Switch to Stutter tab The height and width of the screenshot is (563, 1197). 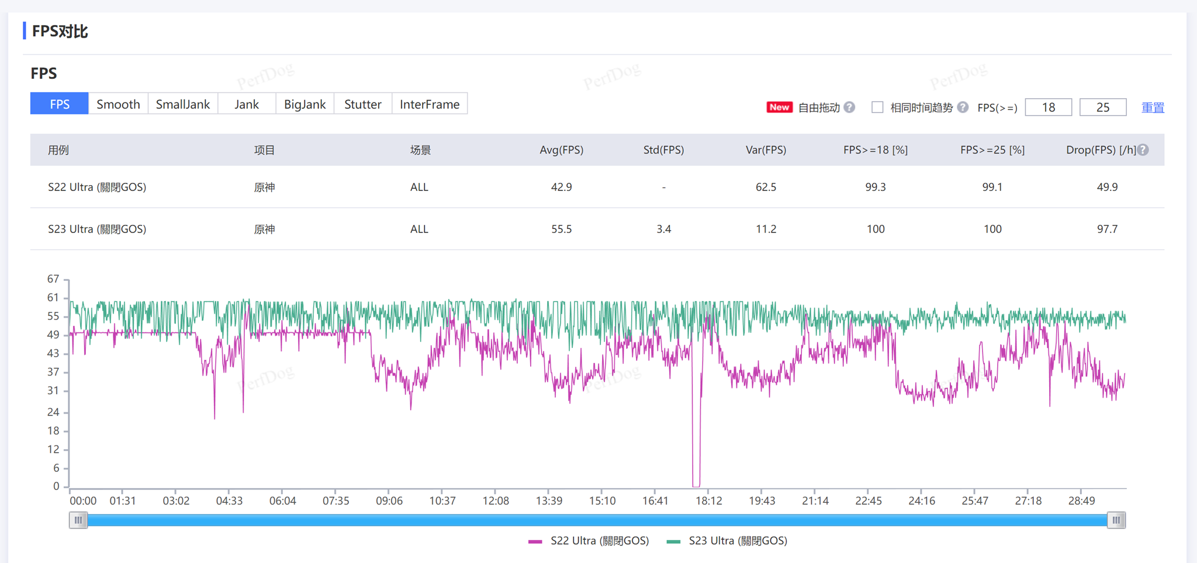pyautogui.click(x=362, y=104)
